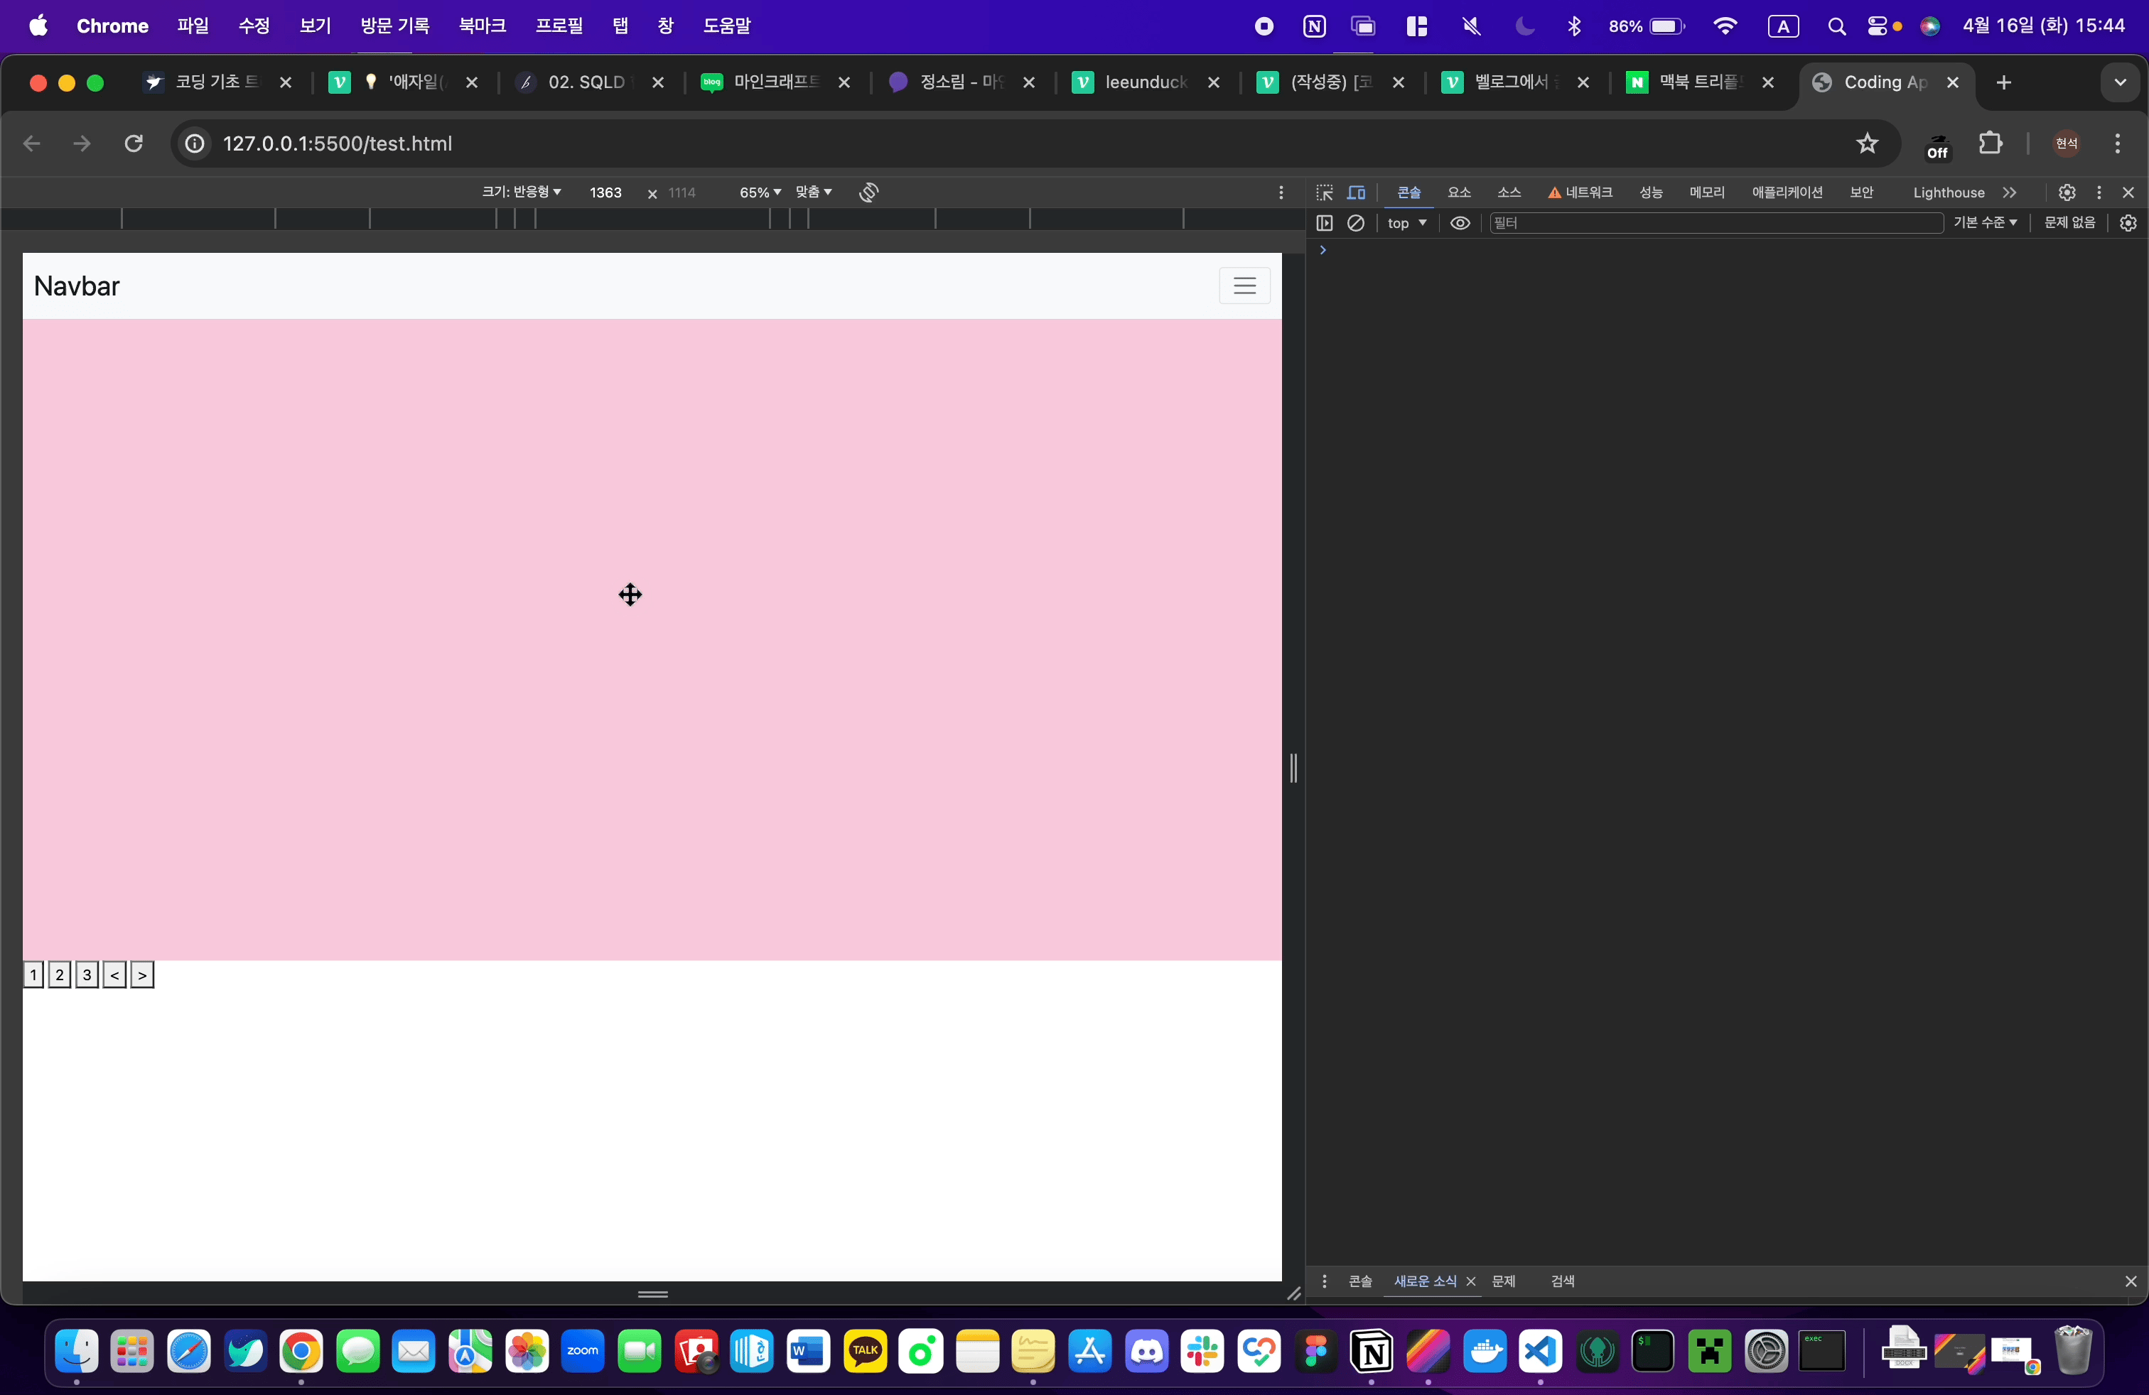Click the console filter input field
This screenshot has width=2149, height=1395.
coord(1715,223)
